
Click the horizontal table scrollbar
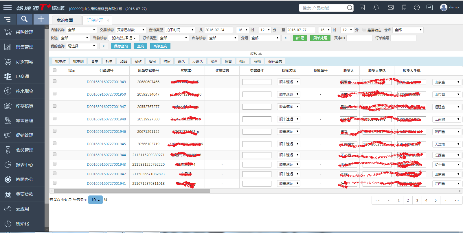coord(132,191)
